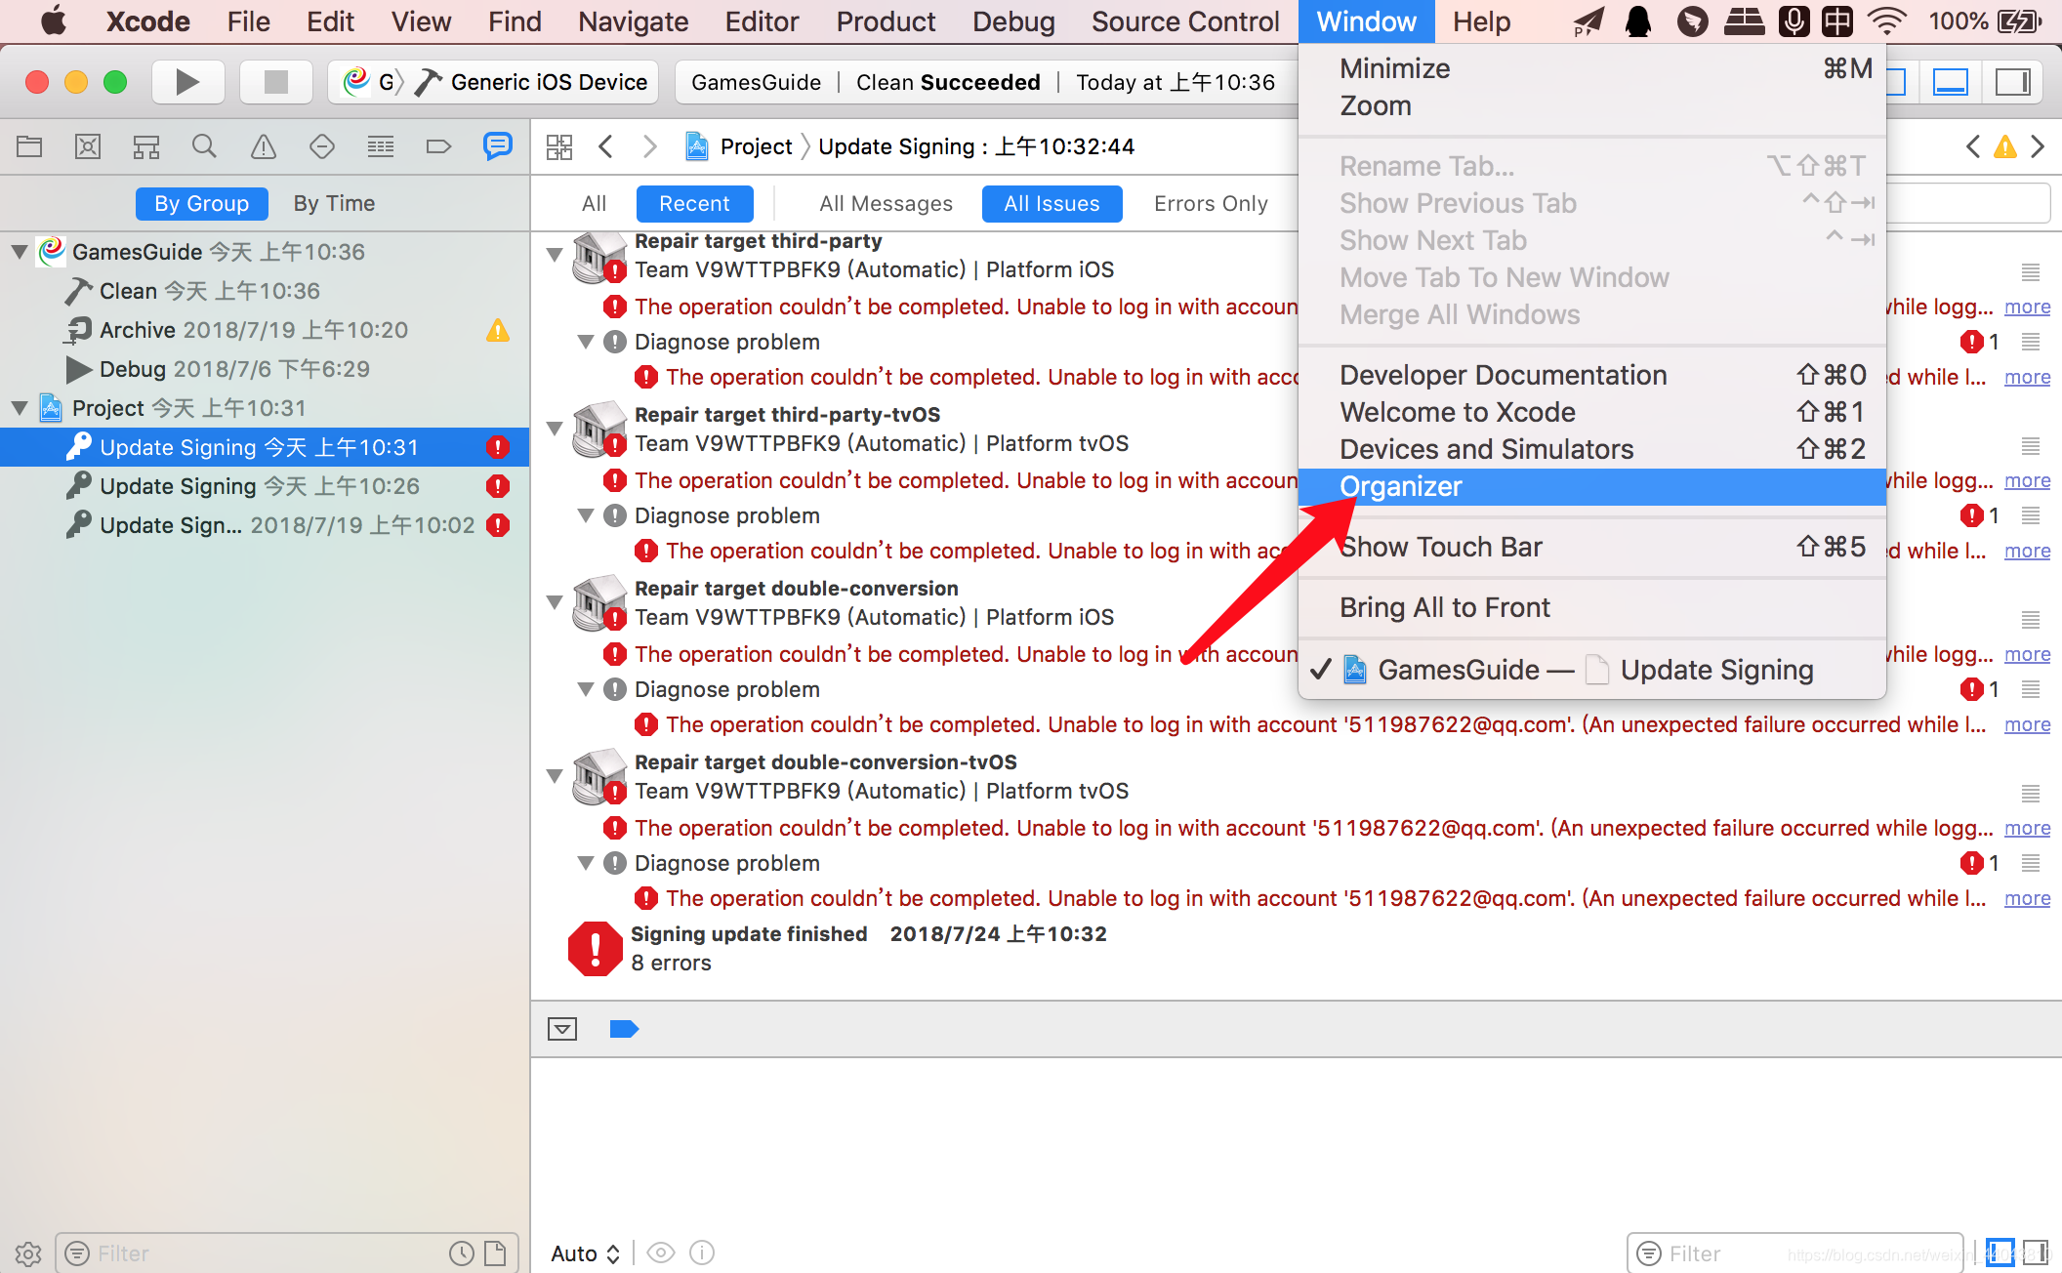
Task: Click the Organizer menu item
Action: point(1399,485)
